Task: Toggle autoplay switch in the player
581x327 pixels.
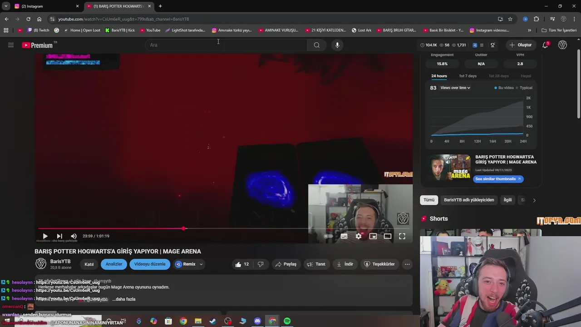Action: (328, 236)
